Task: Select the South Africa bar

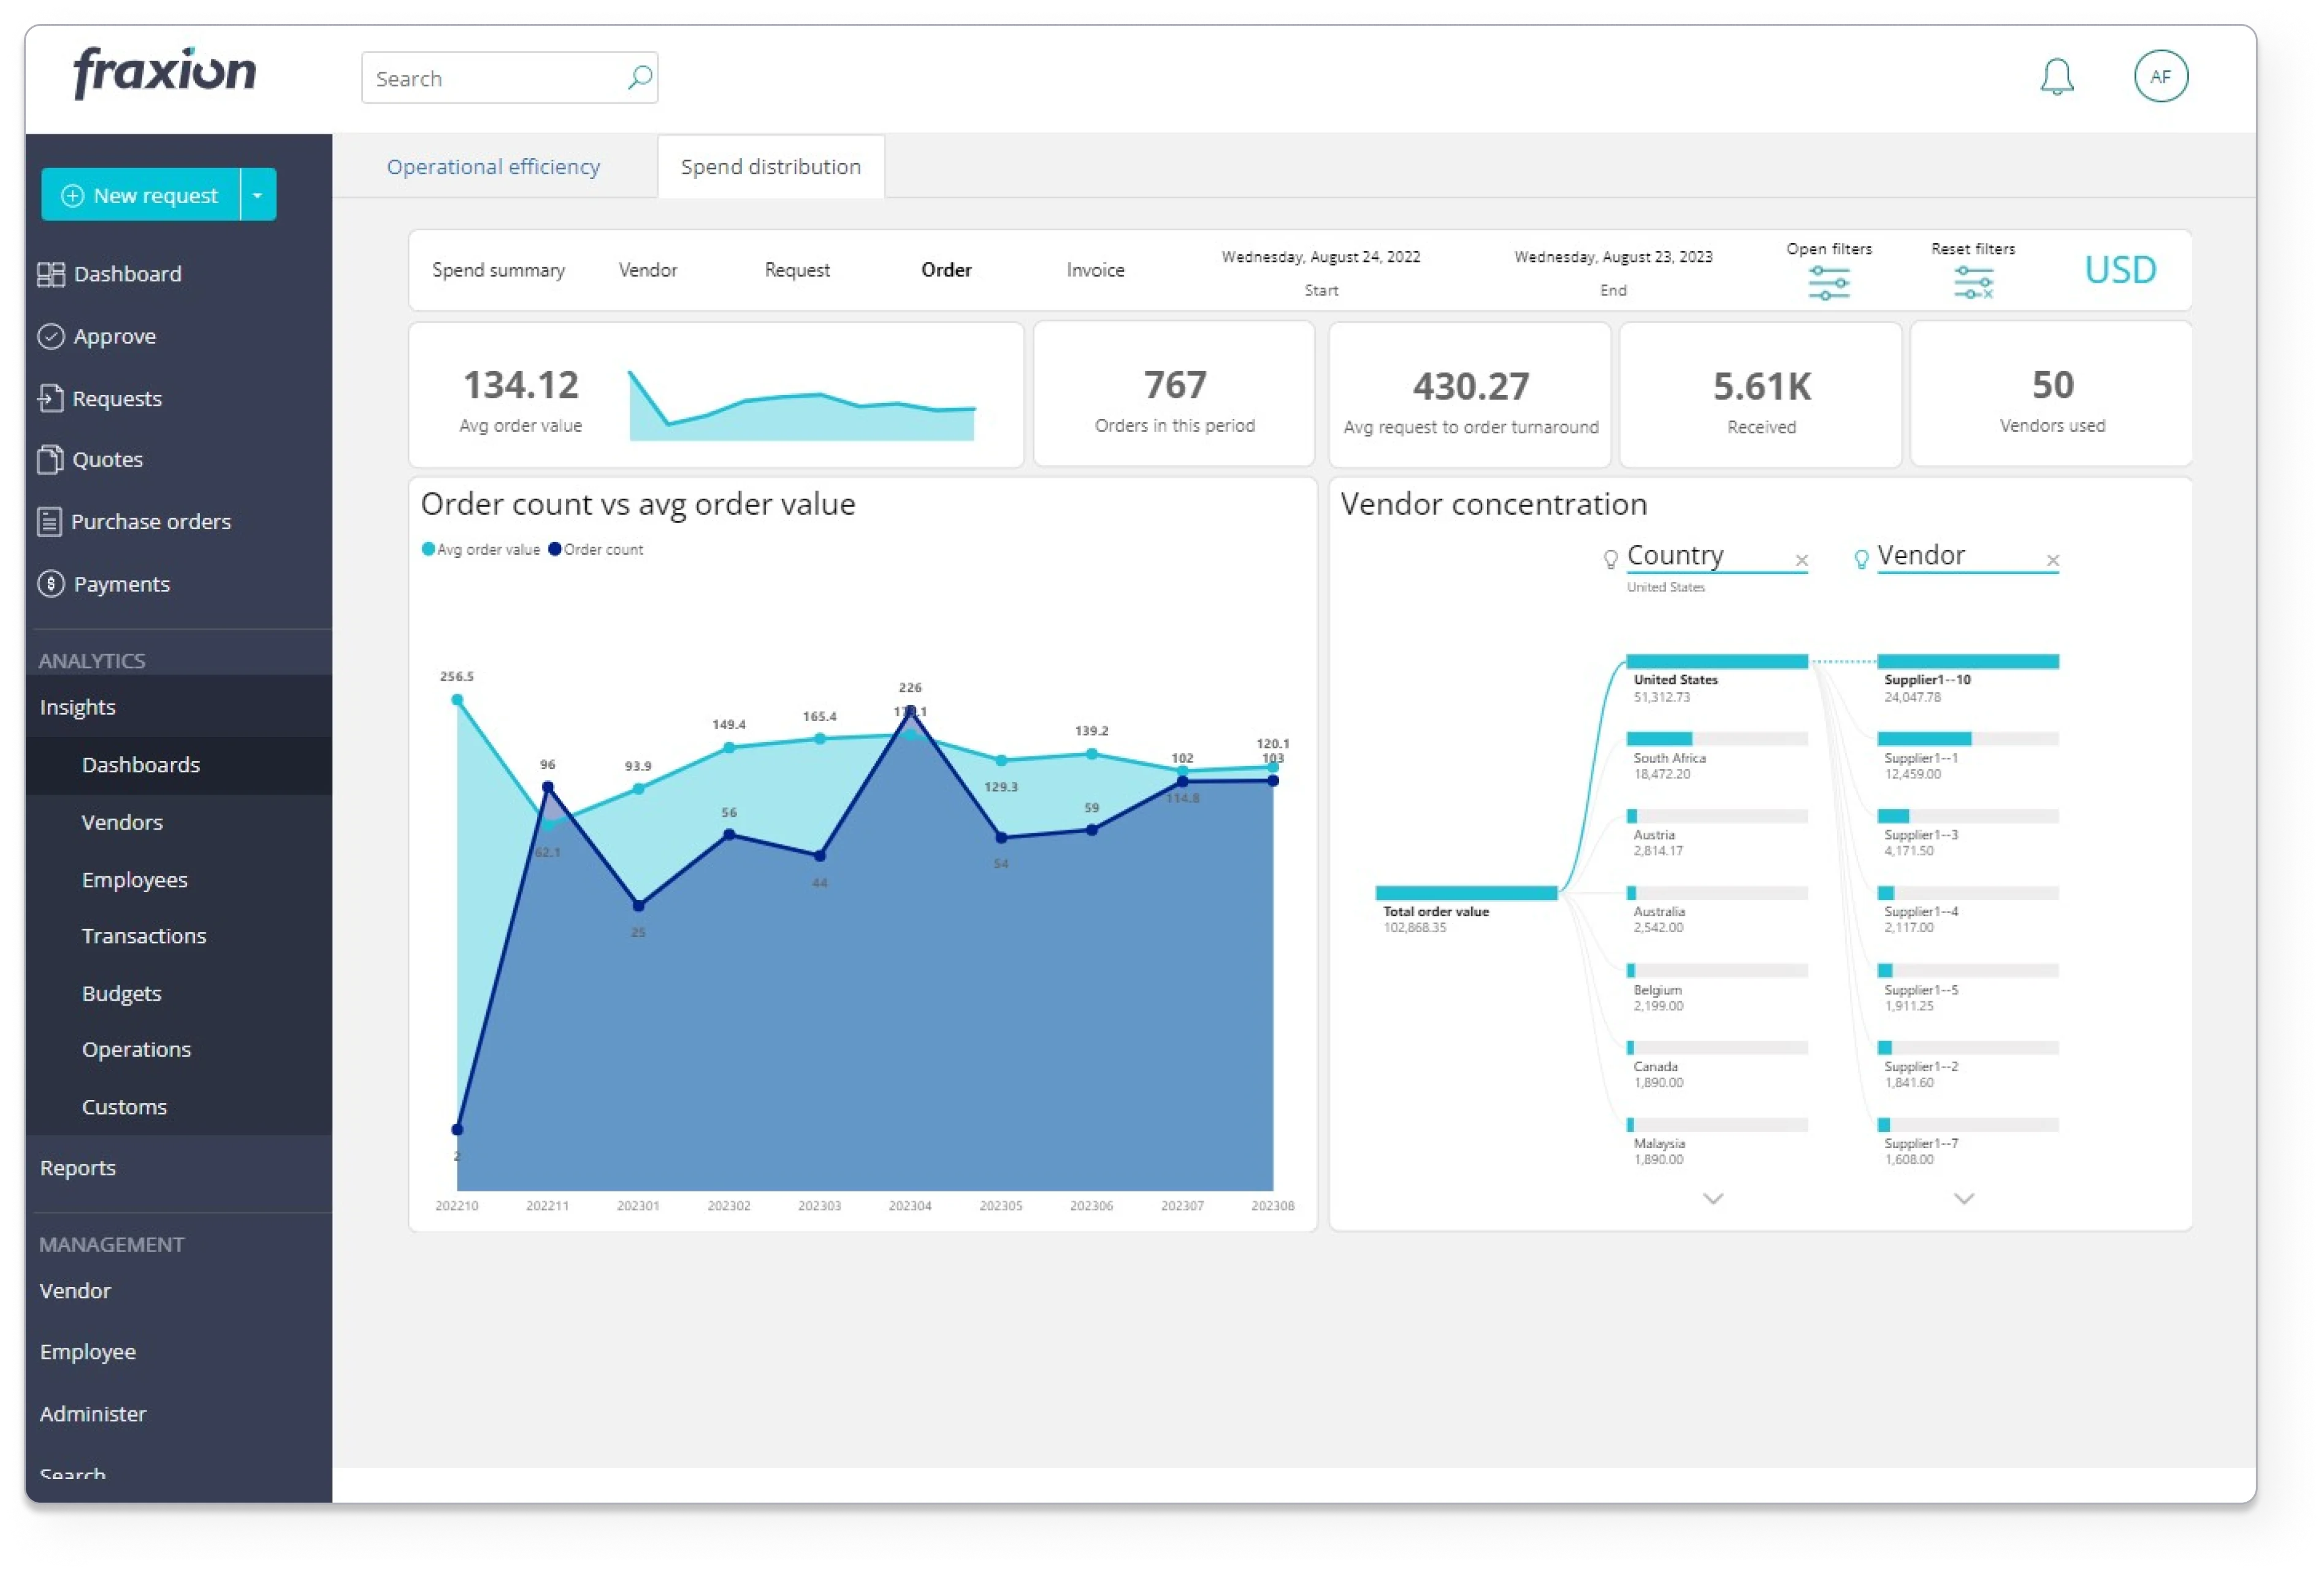Action: (1716, 739)
